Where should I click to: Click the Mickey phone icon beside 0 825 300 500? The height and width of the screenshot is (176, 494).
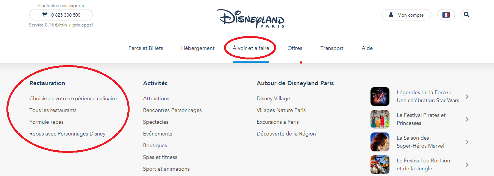point(45,15)
